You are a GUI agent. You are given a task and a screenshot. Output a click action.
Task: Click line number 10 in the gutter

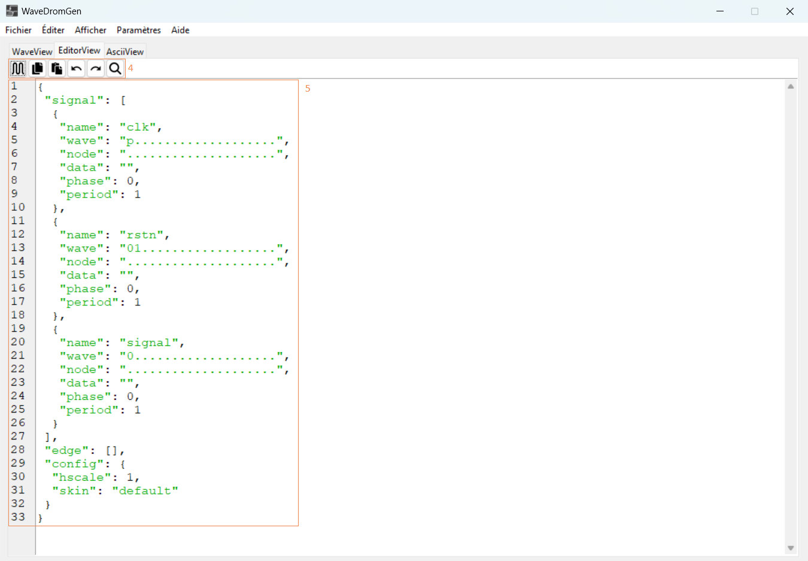pyautogui.click(x=18, y=207)
